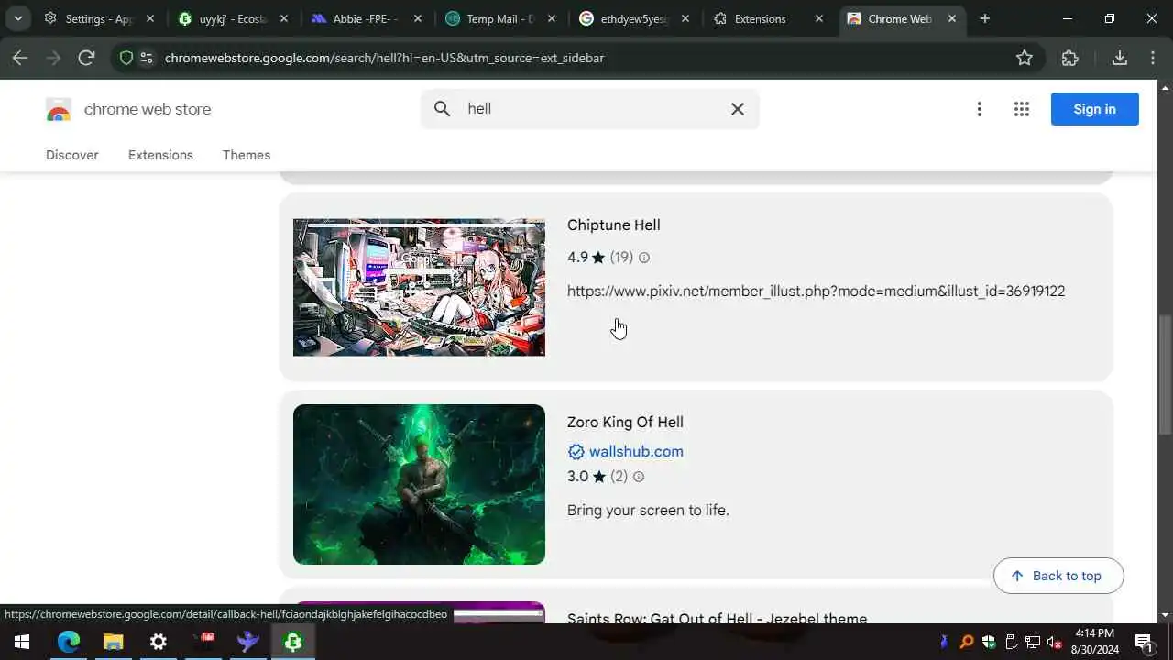Open the shield protection icon
Viewport: 1173px width, 660px height.
coord(126,58)
